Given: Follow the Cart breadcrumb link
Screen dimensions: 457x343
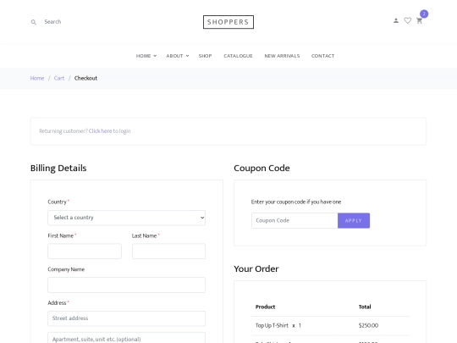Looking at the screenshot, I should 59,78.
